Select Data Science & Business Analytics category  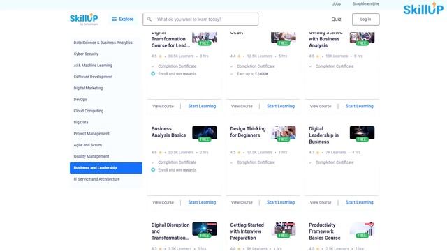pyautogui.click(x=103, y=43)
